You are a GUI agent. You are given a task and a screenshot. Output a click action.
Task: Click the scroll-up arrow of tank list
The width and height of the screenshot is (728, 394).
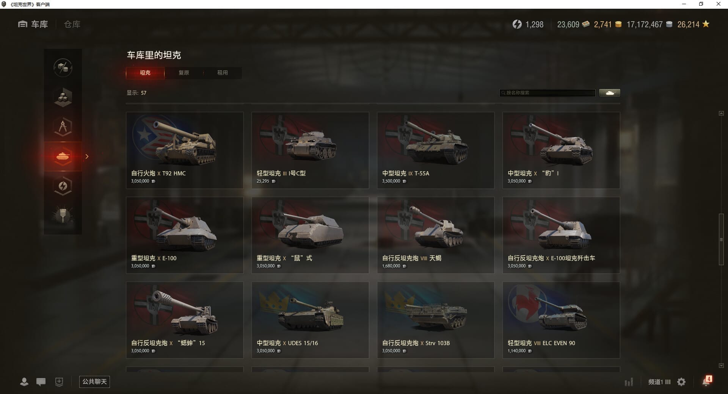click(x=721, y=113)
